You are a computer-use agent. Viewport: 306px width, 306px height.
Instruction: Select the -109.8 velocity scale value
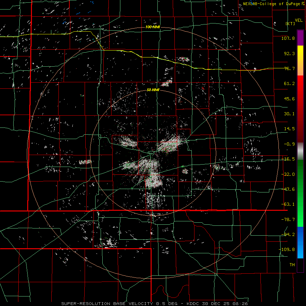pyautogui.click(x=287, y=250)
